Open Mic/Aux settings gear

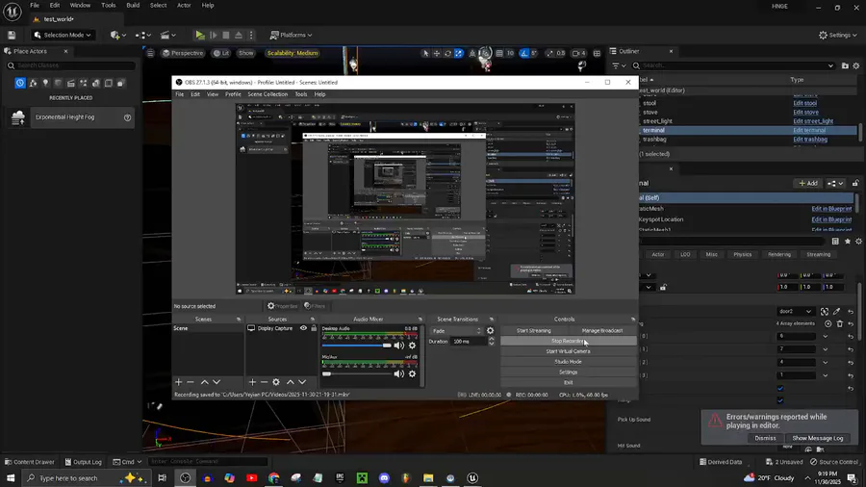(x=412, y=373)
